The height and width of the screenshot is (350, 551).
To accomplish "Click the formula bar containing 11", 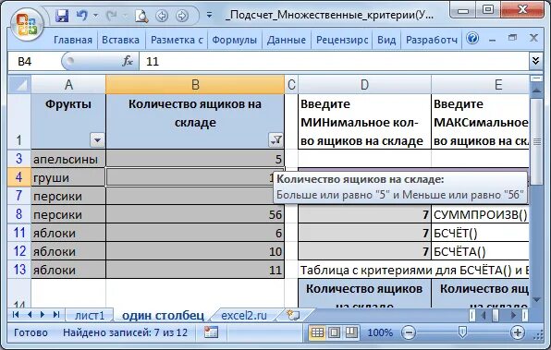I will pos(334,62).
